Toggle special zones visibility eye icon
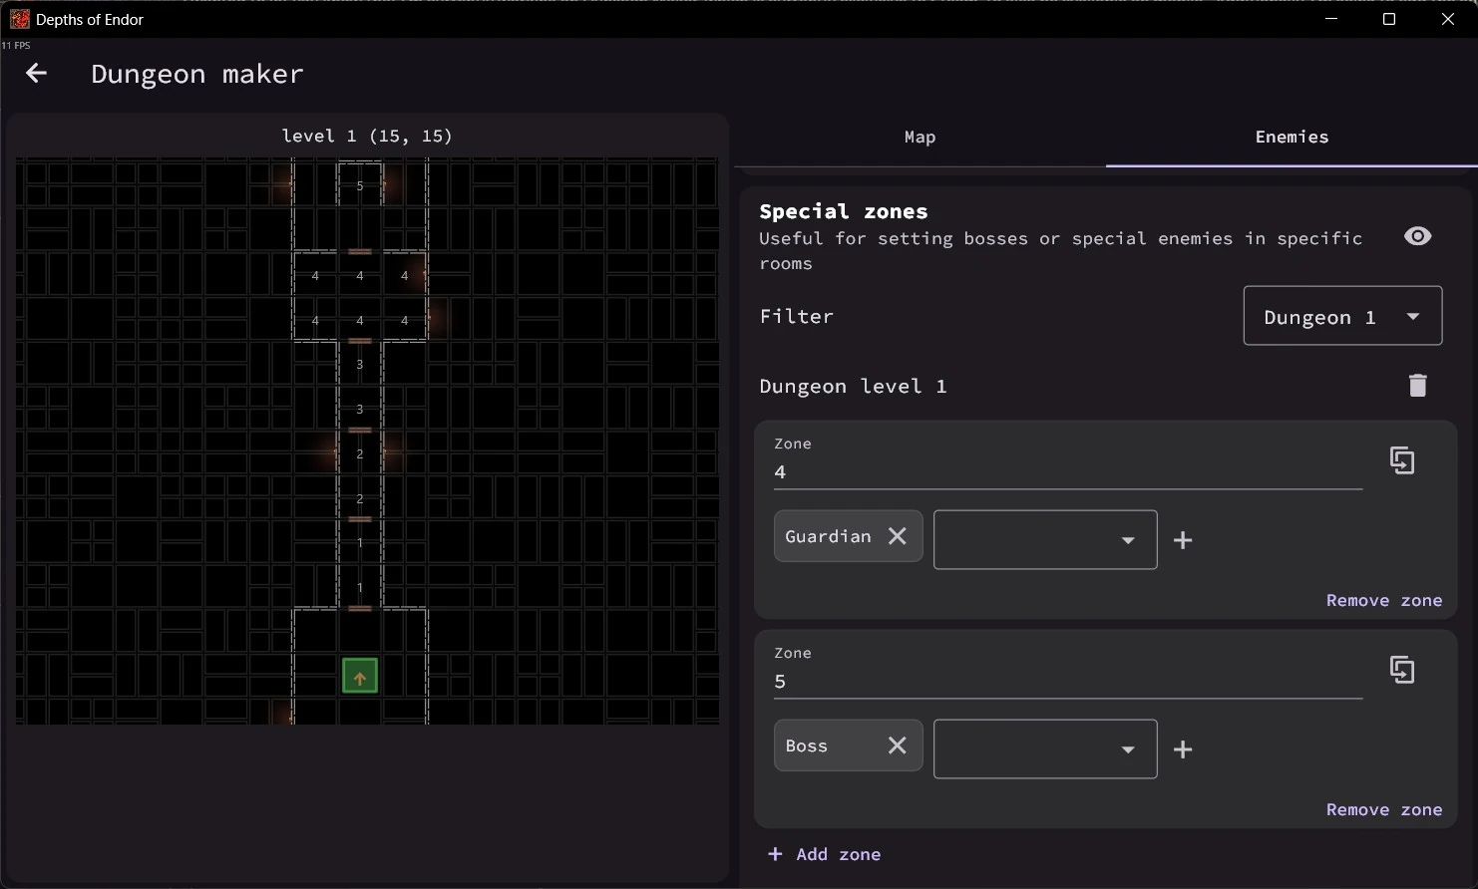The height and width of the screenshot is (889, 1478). (1417, 236)
